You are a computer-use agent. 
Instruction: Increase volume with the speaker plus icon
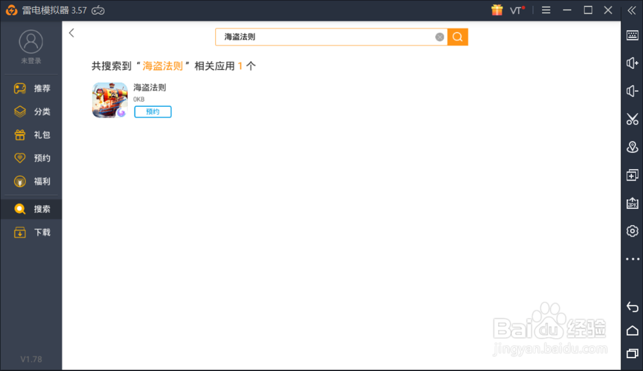coord(632,63)
